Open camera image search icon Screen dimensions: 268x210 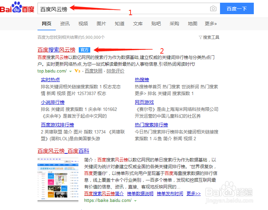point(213,8)
